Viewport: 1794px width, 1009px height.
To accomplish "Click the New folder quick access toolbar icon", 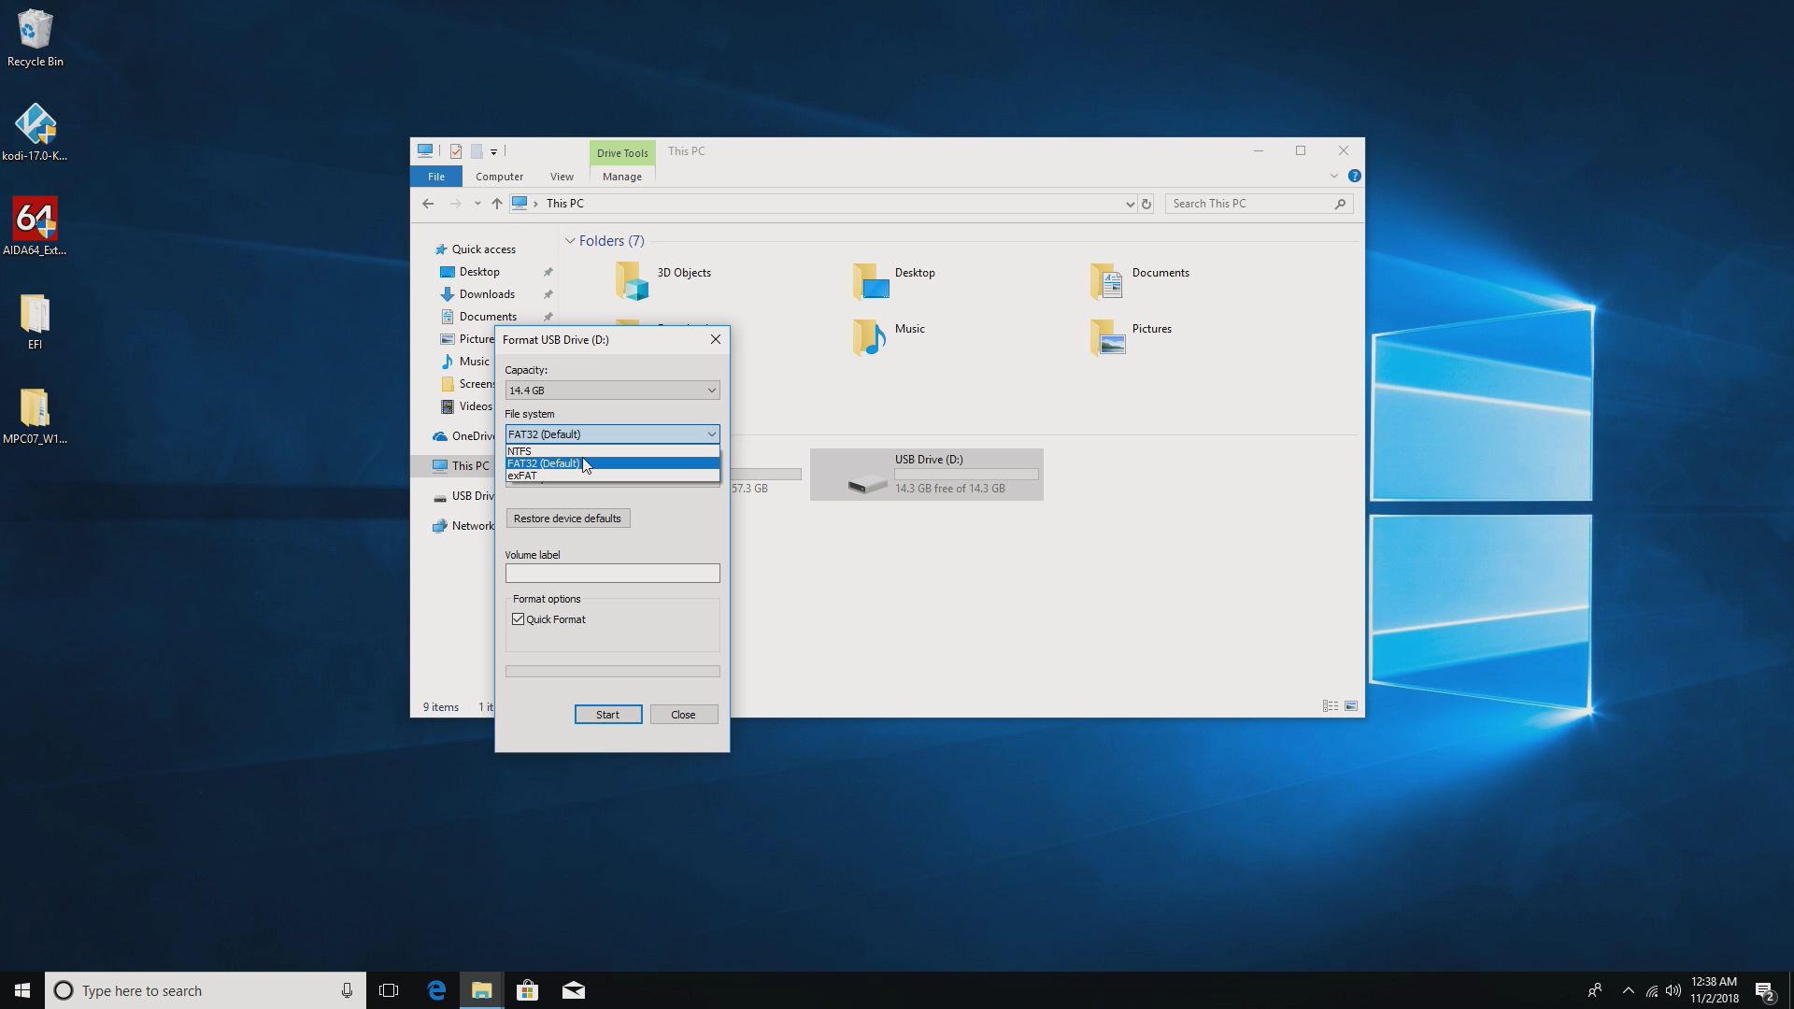I will (477, 151).
